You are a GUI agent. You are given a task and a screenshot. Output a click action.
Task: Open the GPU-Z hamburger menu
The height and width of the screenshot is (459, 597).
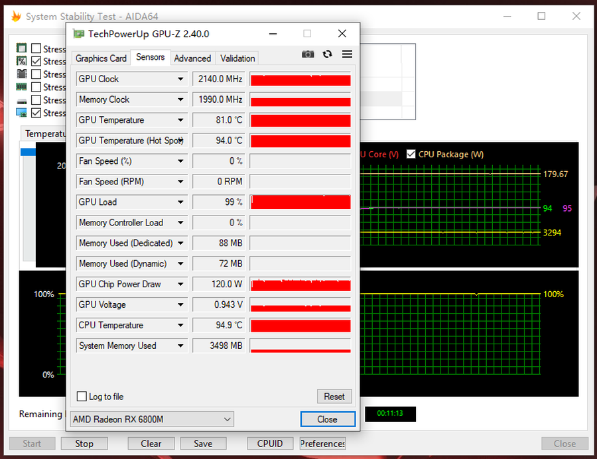pos(347,54)
